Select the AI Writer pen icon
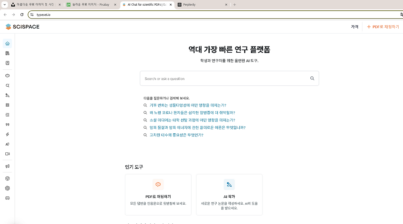Screen dimensions: 403x224 tap(7, 95)
